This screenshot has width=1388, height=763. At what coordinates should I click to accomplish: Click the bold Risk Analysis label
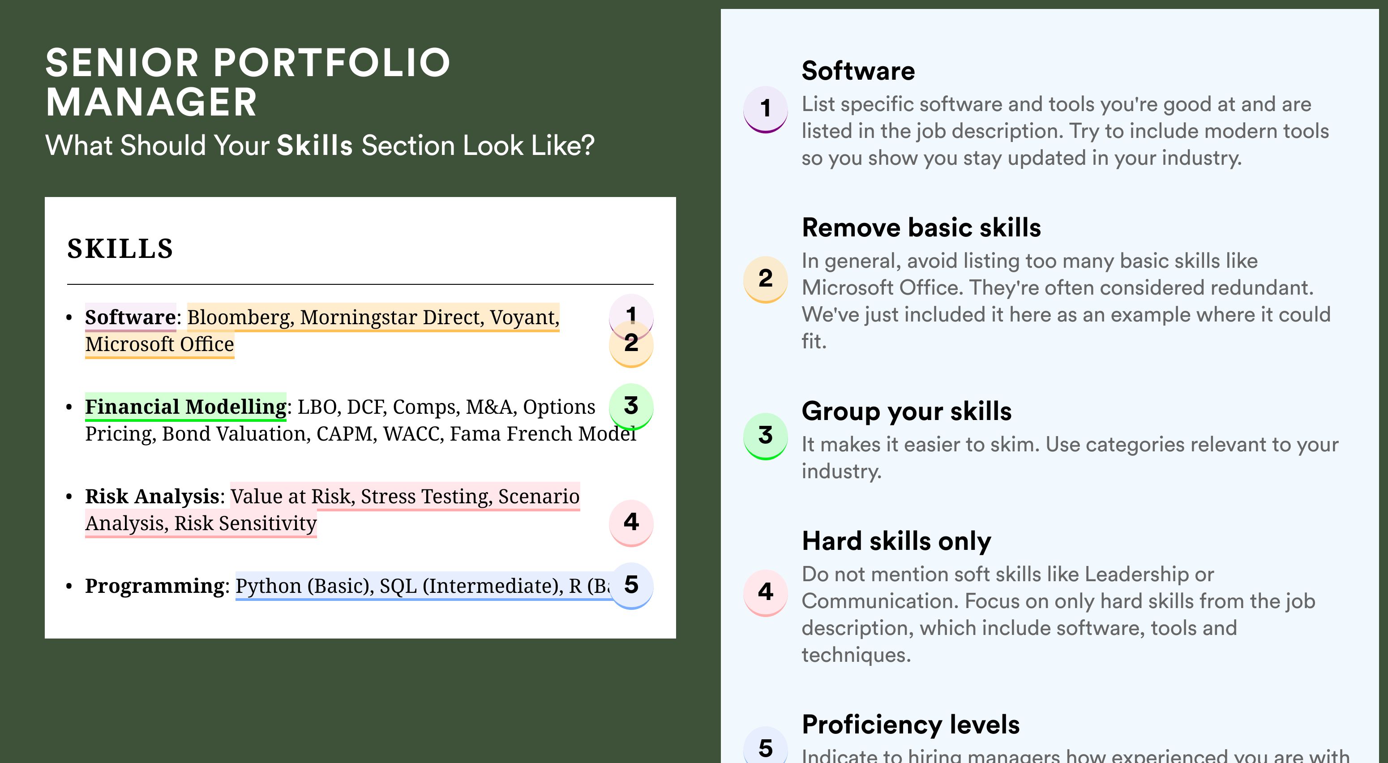pyautogui.click(x=152, y=496)
